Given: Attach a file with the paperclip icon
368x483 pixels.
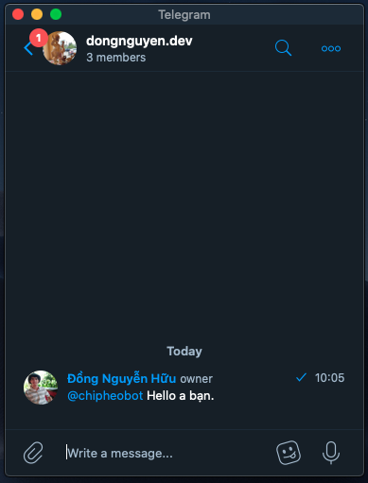Looking at the screenshot, I should coord(33,453).
